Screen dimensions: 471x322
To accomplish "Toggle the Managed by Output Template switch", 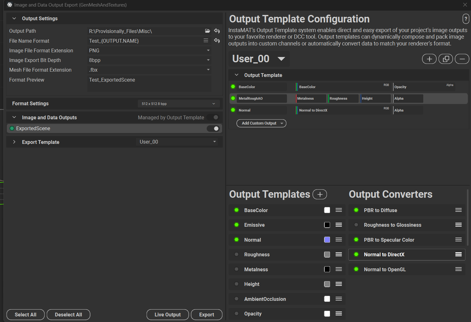I will [x=214, y=117].
